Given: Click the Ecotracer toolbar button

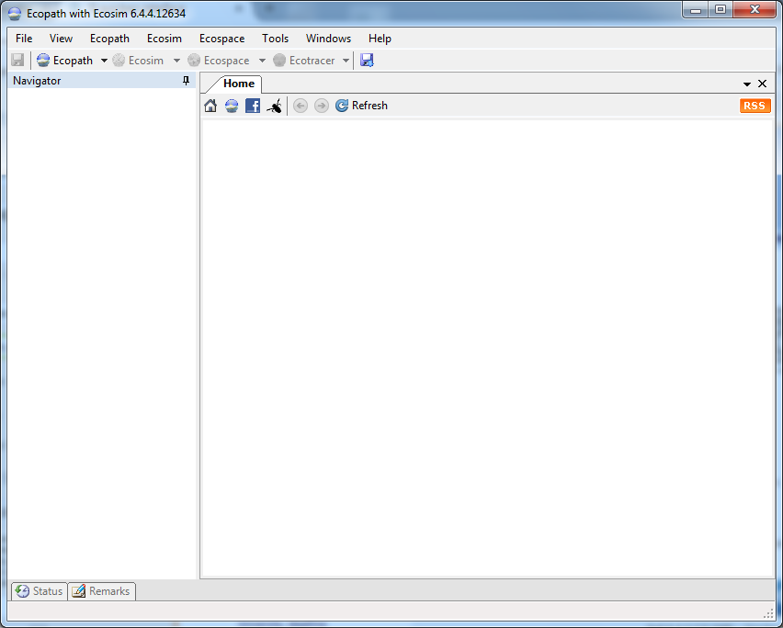Looking at the screenshot, I should pyautogui.click(x=303, y=61).
